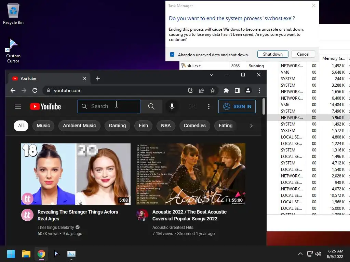
Task: Select the Fish category chip
Action: point(143,126)
